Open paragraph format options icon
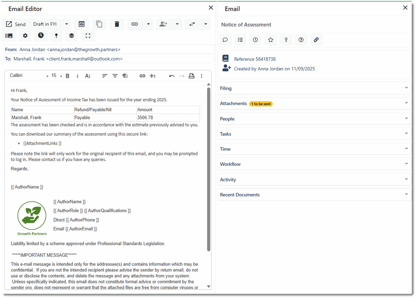 125,76
